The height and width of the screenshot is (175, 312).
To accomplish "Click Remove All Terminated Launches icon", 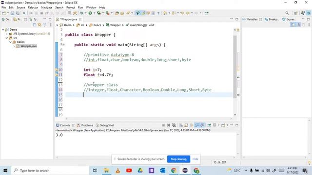I will click(x=174, y=125).
